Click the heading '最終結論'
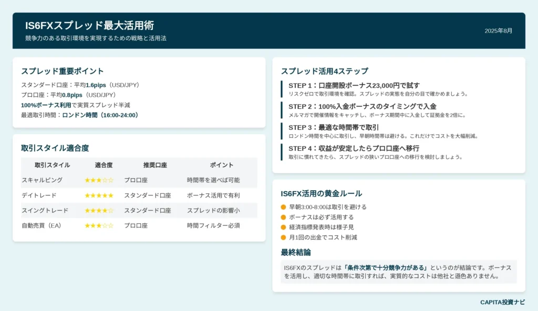Screen dimensions: 538x311 296,252
